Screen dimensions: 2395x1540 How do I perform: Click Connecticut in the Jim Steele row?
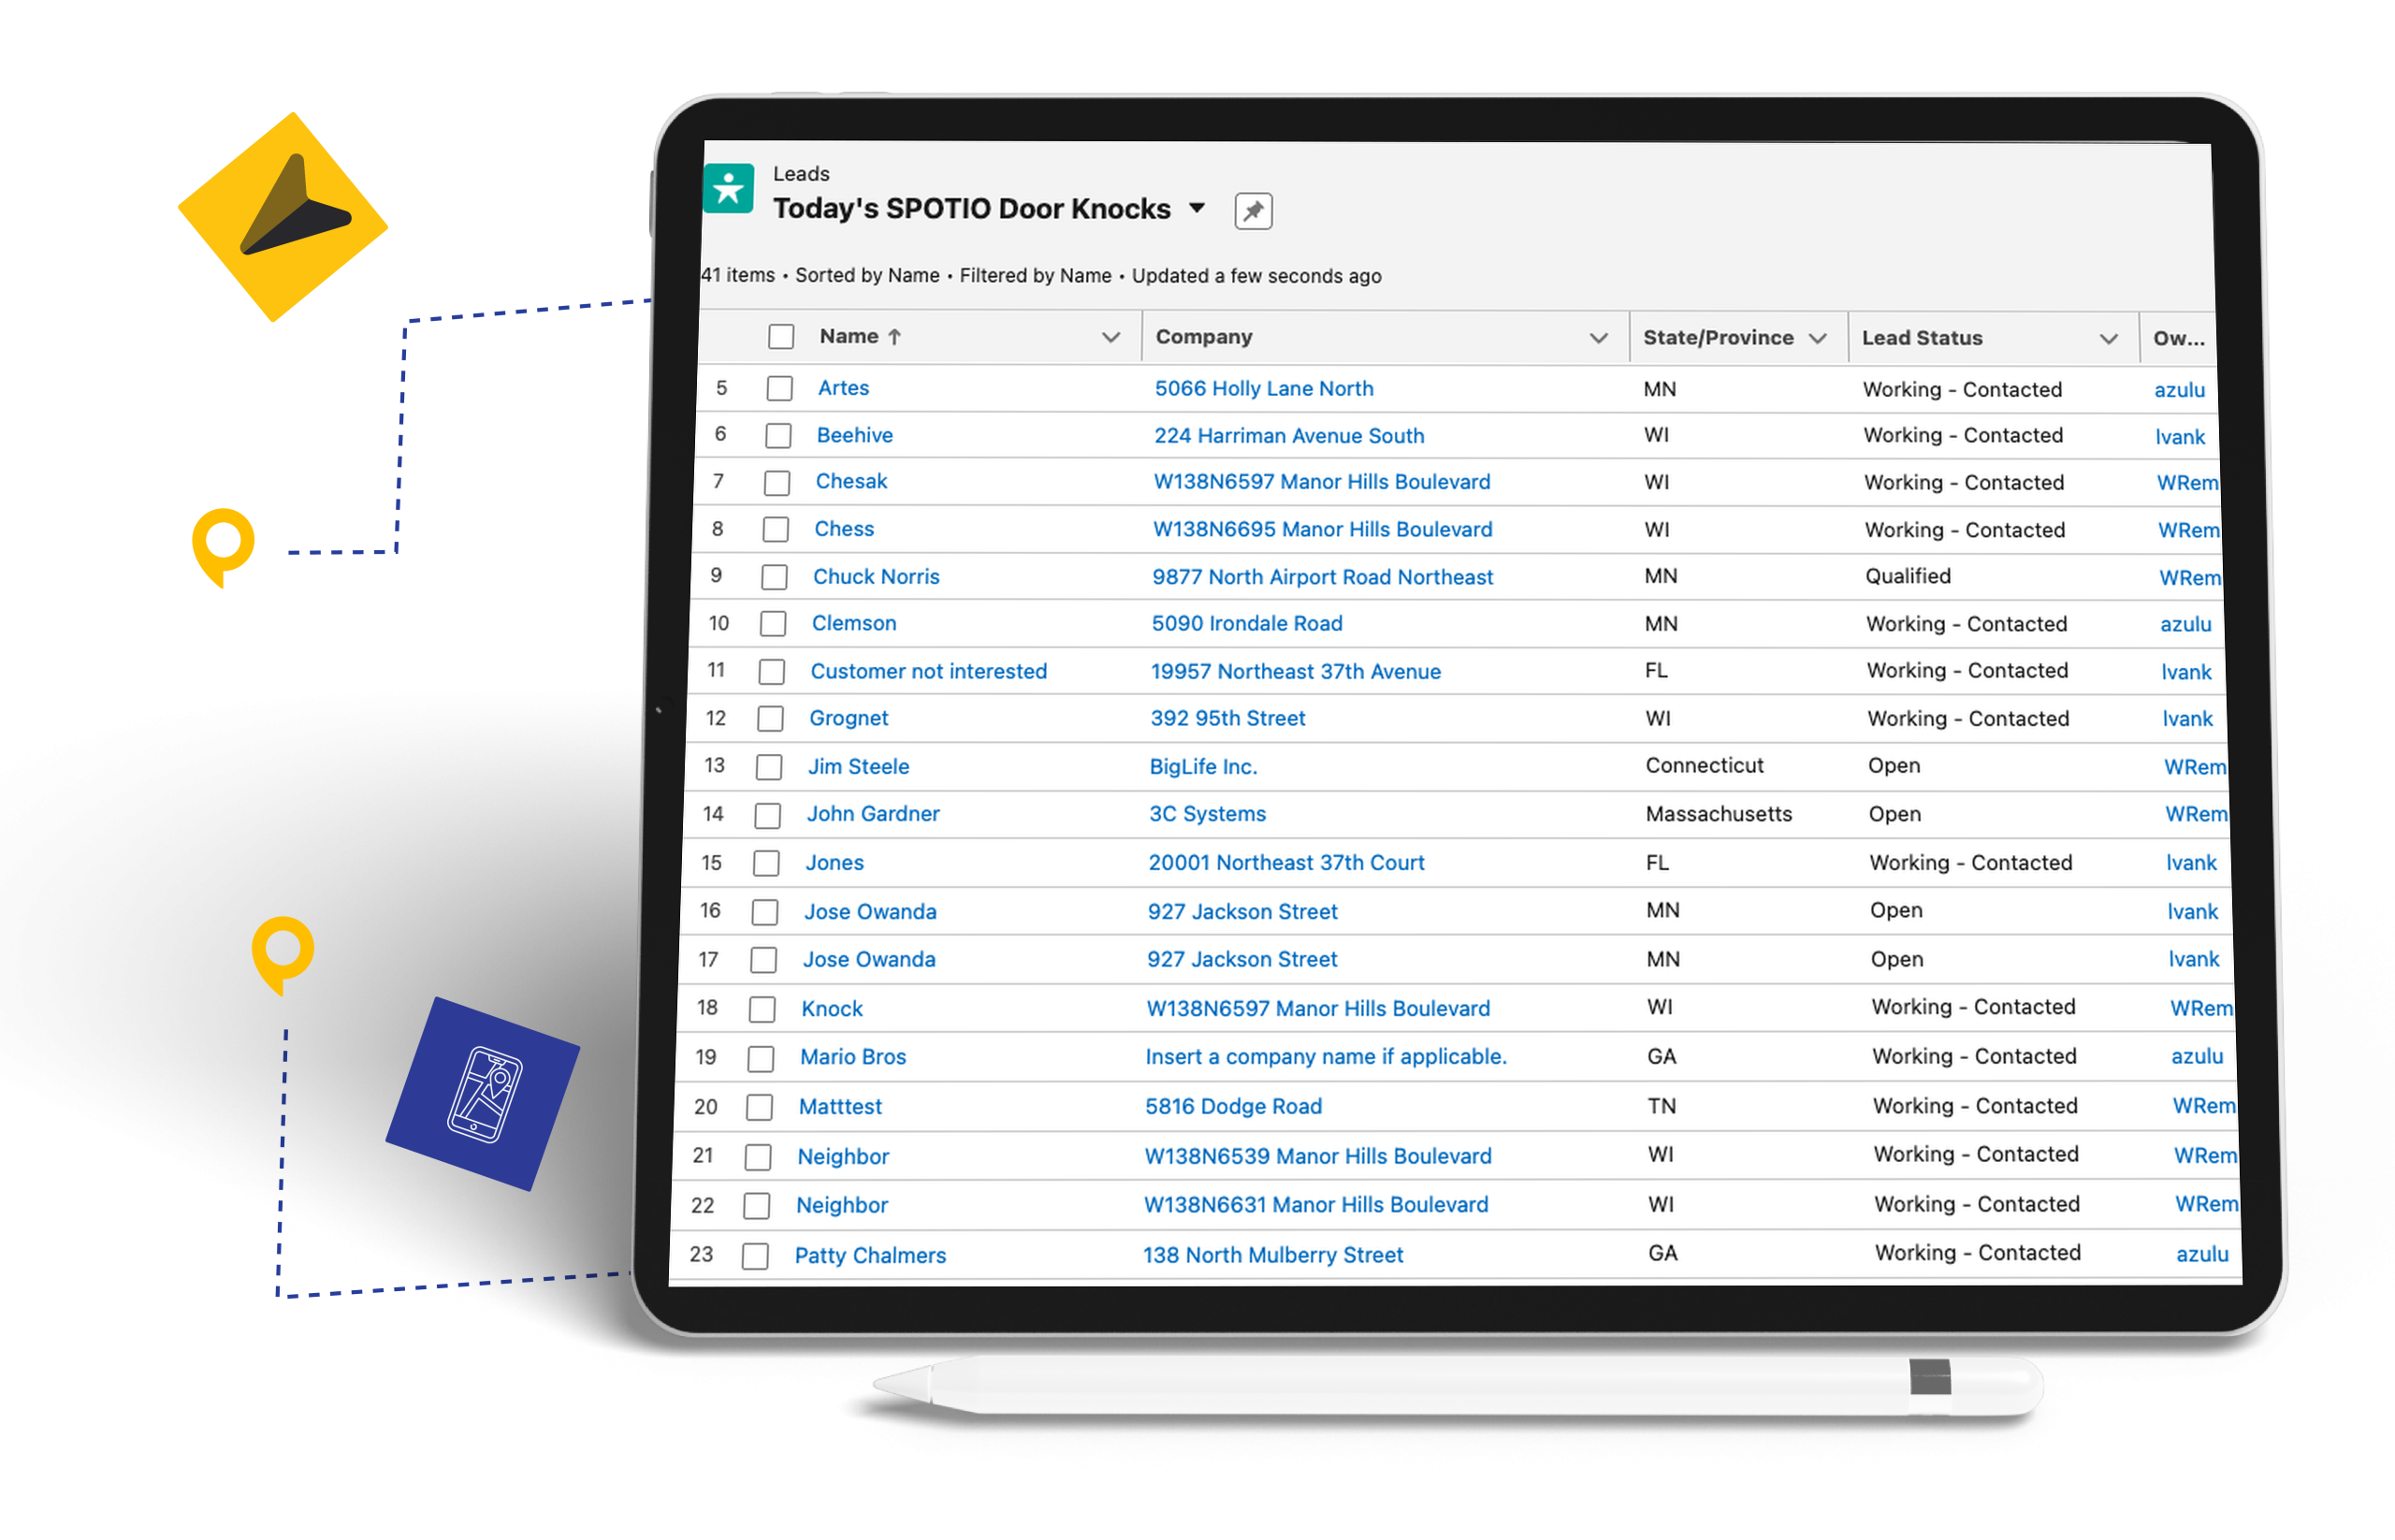(x=1704, y=766)
